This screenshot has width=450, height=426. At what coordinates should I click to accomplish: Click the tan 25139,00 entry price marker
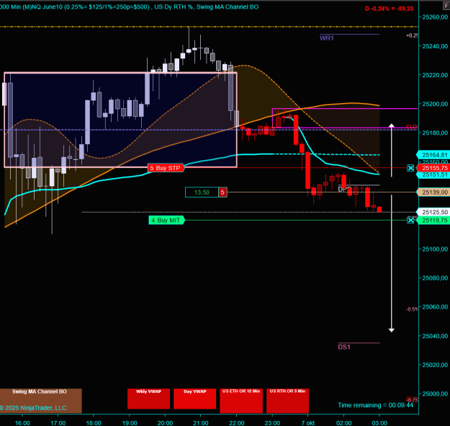click(x=433, y=192)
